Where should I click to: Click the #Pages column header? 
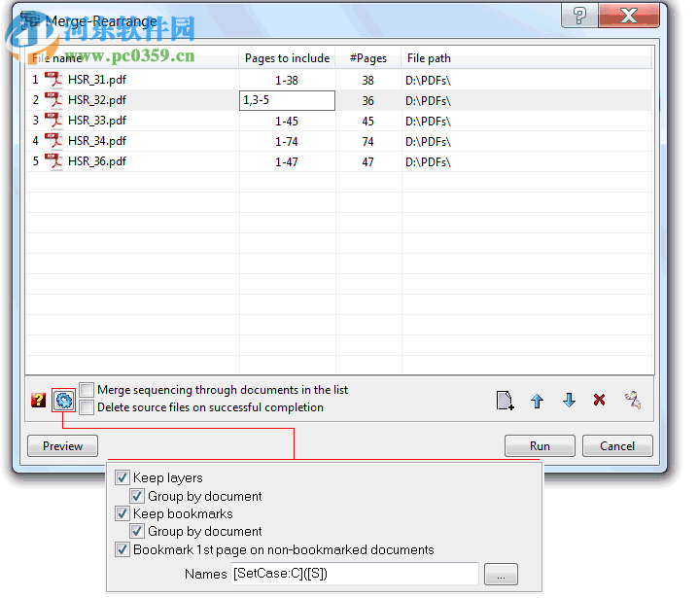pos(368,58)
